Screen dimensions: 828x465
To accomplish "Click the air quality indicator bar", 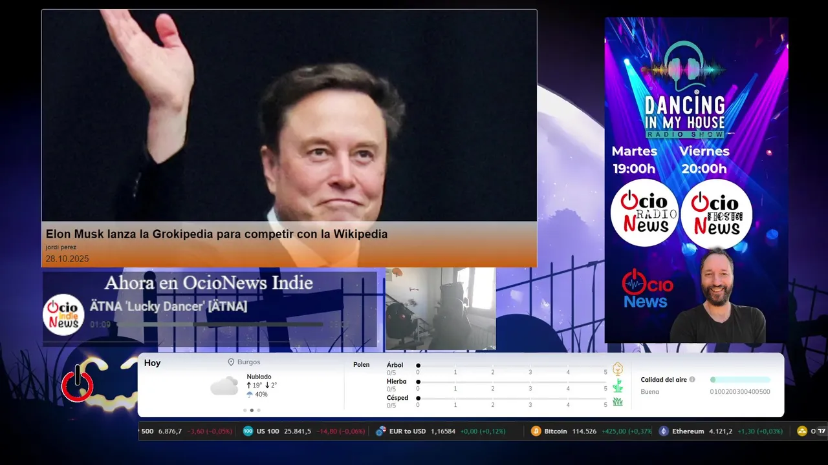I will click(x=740, y=380).
